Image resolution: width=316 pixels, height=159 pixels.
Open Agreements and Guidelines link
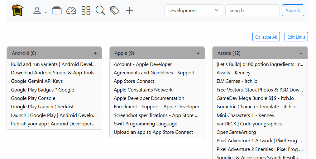(x=157, y=73)
